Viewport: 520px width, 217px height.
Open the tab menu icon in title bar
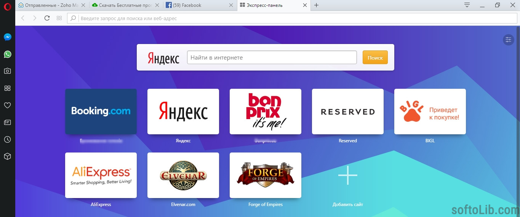[467, 5]
